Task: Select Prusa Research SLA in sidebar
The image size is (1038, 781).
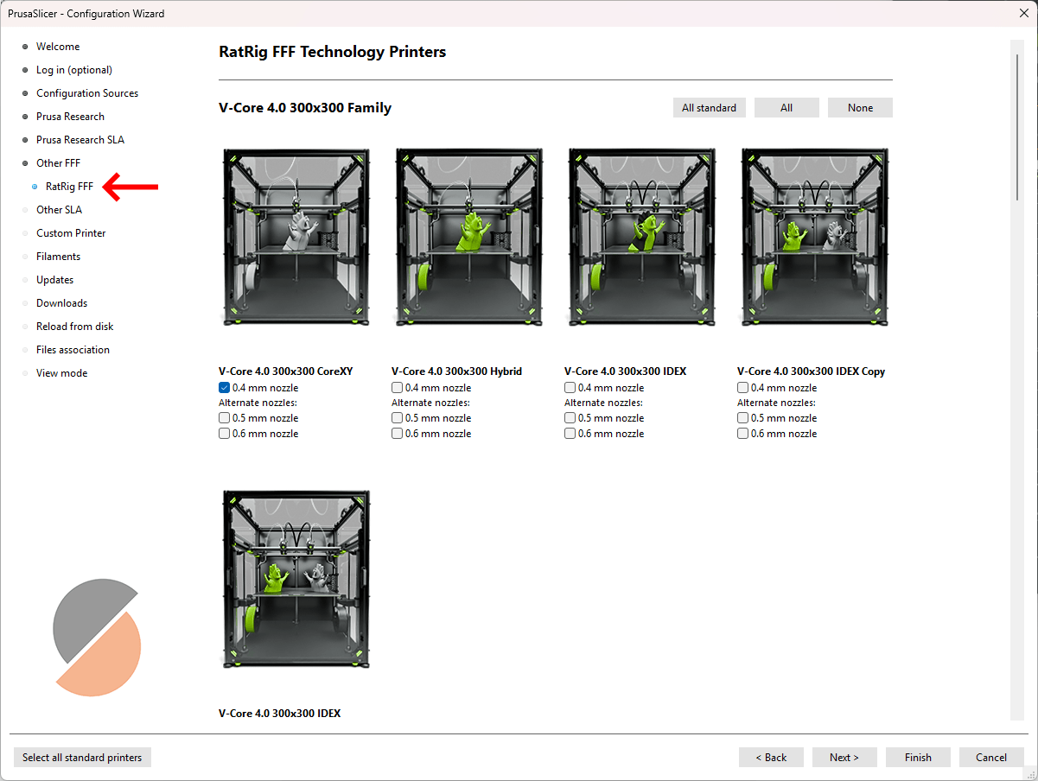Action: [x=80, y=140]
